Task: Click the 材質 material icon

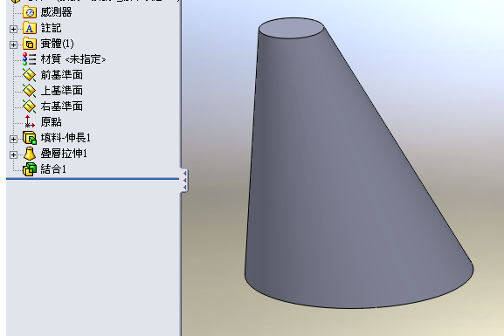Action: coord(29,59)
